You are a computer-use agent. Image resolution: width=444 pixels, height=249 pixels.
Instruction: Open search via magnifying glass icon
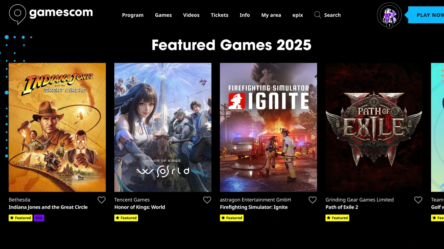tap(317, 15)
